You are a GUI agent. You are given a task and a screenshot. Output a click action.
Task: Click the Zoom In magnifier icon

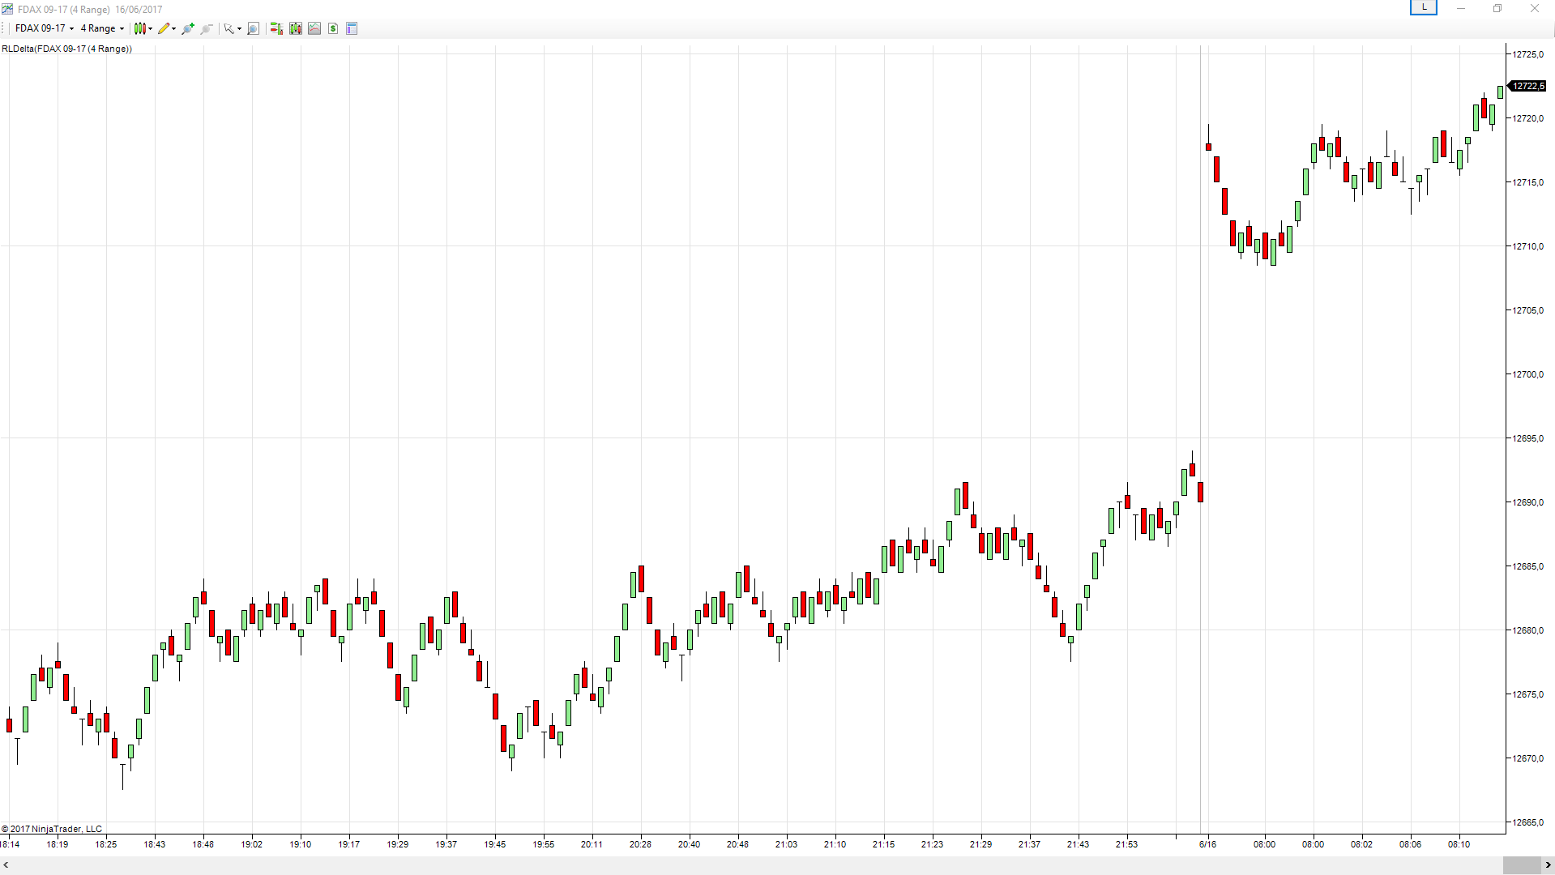tap(188, 28)
